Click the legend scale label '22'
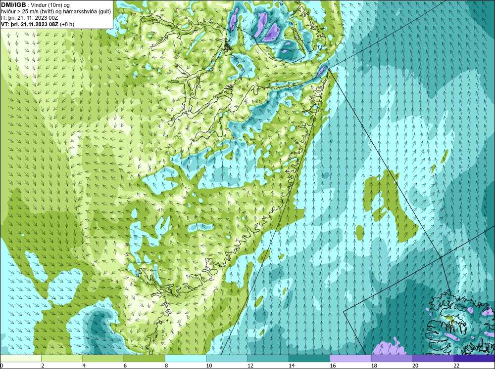This screenshot has width=495, height=369. [457, 366]
